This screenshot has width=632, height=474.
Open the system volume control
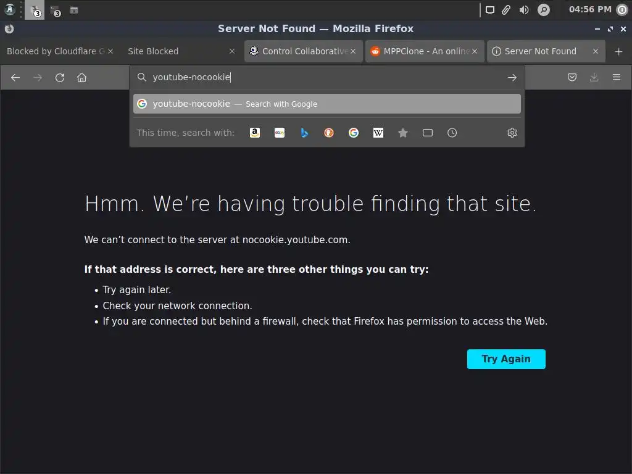tap(524, 10)
